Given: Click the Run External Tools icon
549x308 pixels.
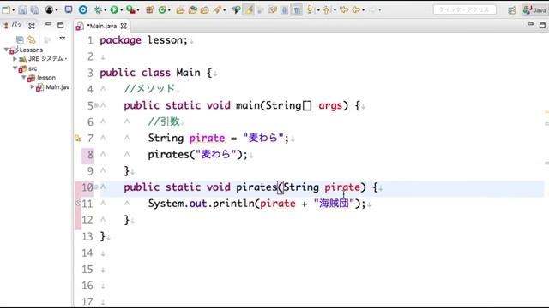Looking at the screenshot, I should (x=130, y=9).
